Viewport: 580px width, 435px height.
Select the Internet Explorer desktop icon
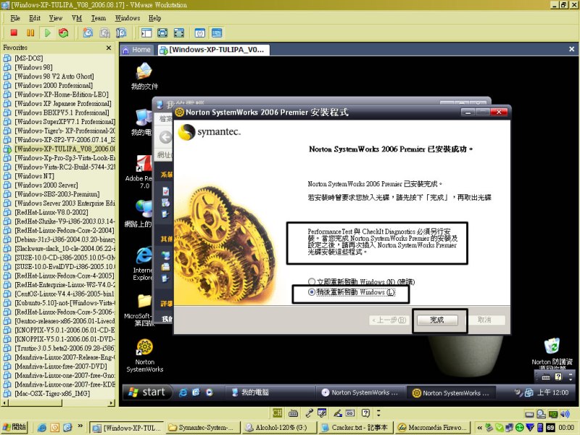[x=143, y=263]
